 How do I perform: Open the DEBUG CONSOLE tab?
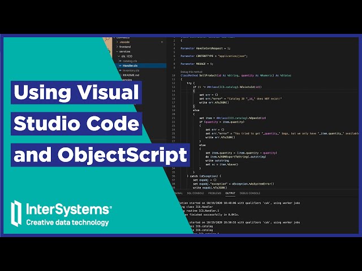click(250, 193)
